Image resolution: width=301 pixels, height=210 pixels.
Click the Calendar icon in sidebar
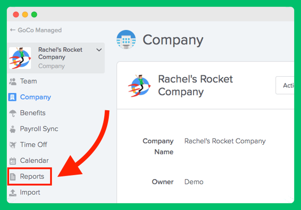(x=13, y=160)
